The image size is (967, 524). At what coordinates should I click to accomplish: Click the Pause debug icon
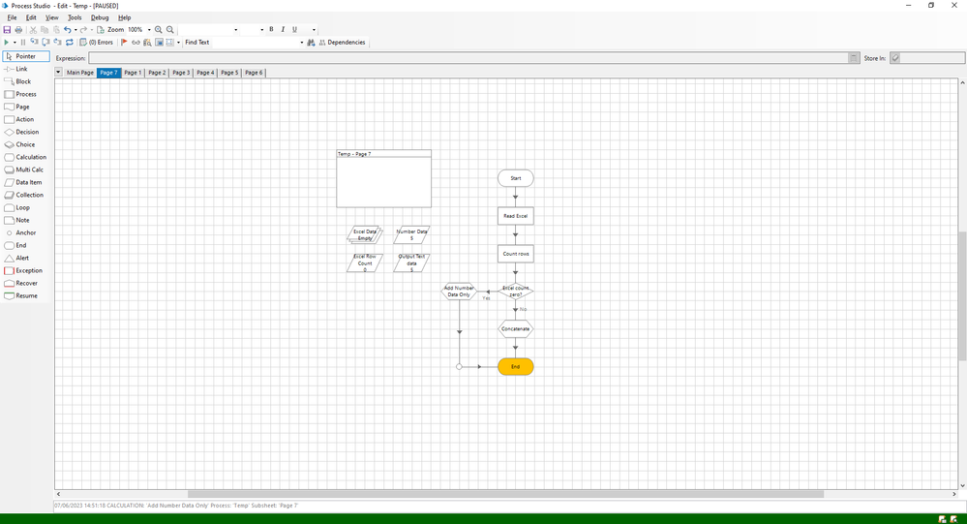23,43
